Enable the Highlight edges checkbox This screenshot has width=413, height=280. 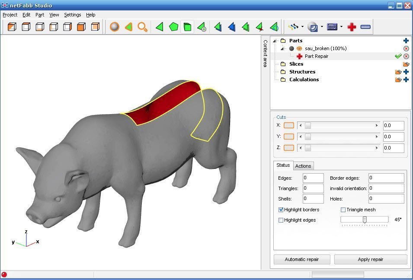(x=281, y=220)
